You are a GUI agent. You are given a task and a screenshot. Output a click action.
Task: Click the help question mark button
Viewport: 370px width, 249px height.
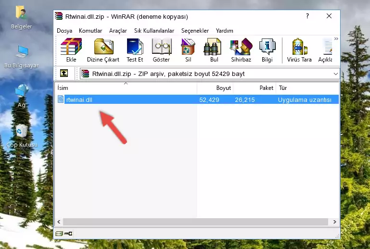tap(307, 16)
